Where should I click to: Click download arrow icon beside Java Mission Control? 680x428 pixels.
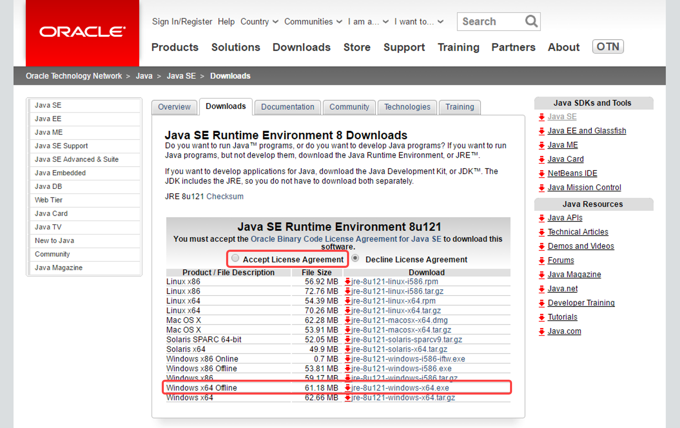coord(541,188)
